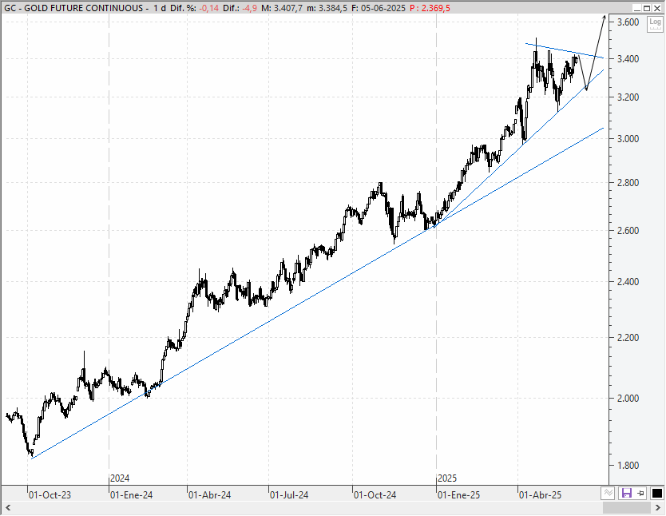Click the 2025 year marker label

[447, 478]
